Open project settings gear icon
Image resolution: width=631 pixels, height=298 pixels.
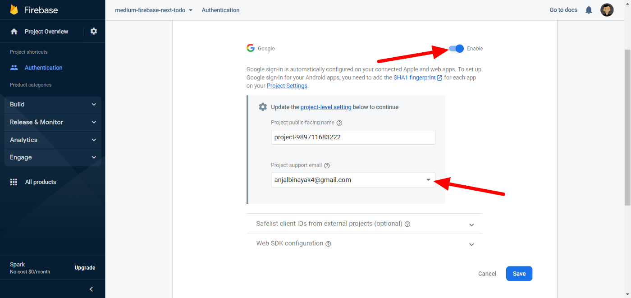coord(94,31)
